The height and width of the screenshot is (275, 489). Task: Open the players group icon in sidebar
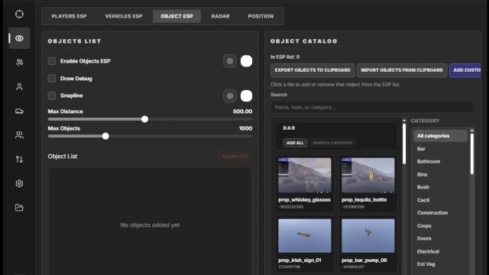[x=19, y=135]
